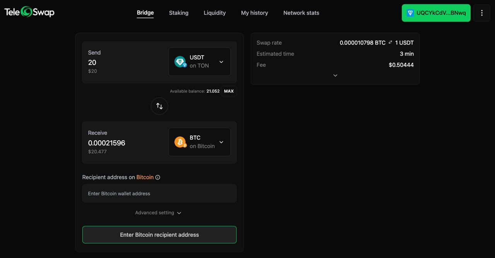Click the TeleSwap logo
The width and height of the screenshot is (495, 258).
click(x=29, y=12)
